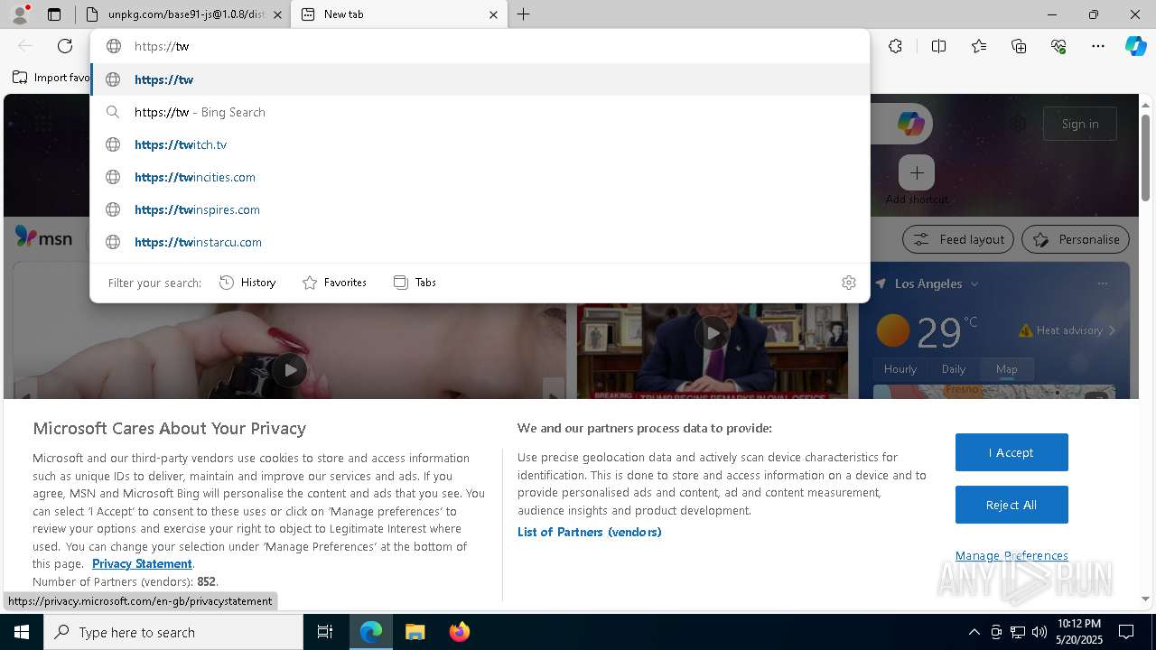Close the New tab tab
This screenshot has width=1156, height=650.
tap(493, 14)
